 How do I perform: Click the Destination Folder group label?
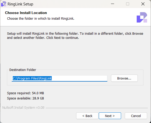pyautogui.click(x=23, y=70)
